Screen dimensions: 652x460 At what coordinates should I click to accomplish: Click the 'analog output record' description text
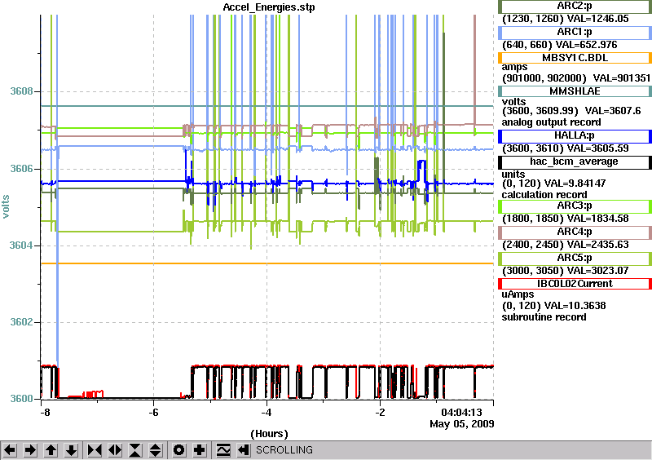(552, 122)
